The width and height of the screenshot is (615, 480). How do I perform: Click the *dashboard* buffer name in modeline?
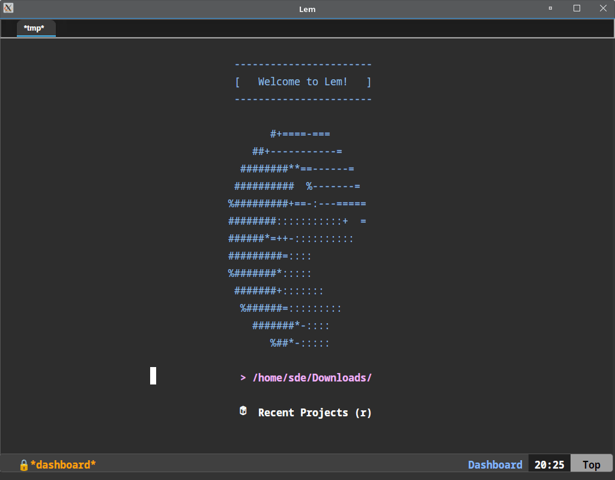(x=63, y=465)
